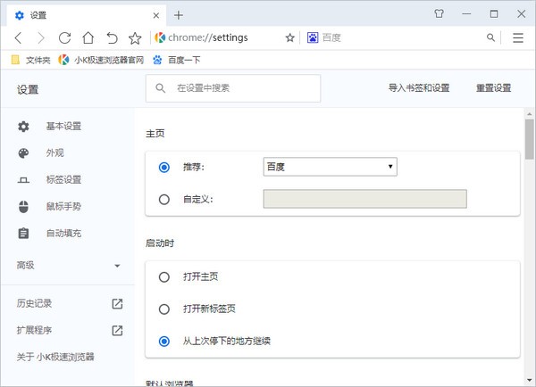Go to home page via house icon

point(88,37)
